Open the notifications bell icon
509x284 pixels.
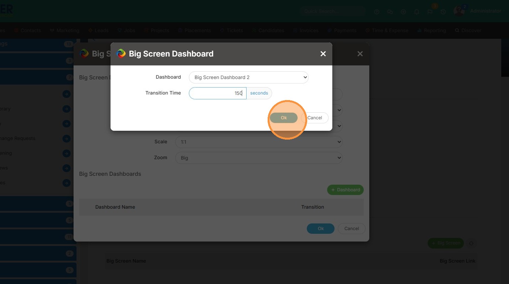[x=417, y=12]
